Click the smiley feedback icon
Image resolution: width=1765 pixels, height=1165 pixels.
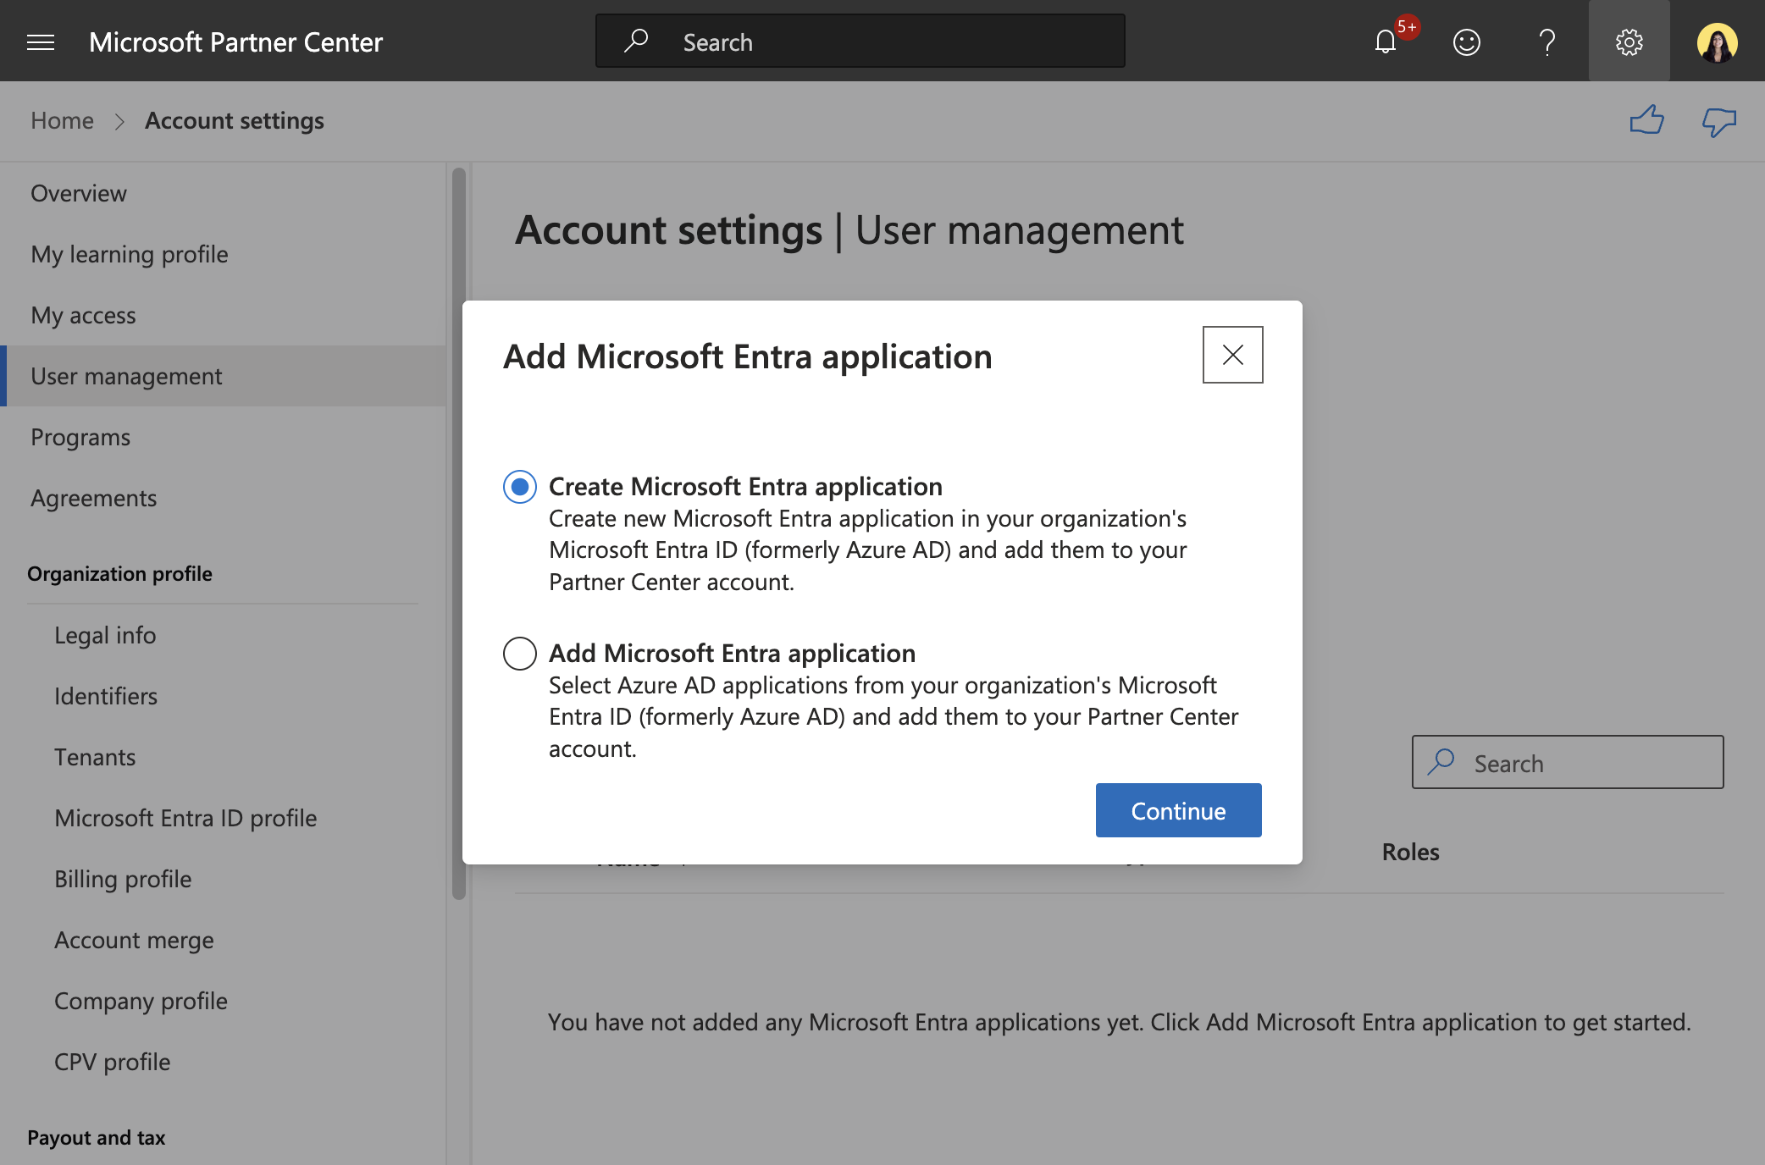tap(1467, 41)
